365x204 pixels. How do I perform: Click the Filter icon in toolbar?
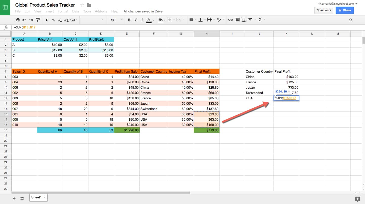[x=250, y=20]
